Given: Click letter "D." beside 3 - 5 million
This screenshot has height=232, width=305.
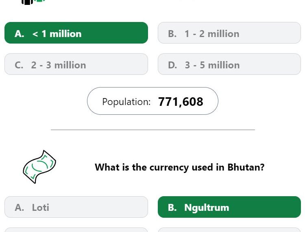Looking at the screenshot, I should tap(172, 65).
